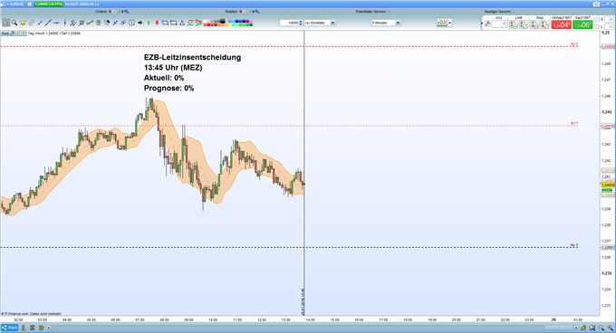
Task: Select the triangle drawing tool
Action: click(182, 23)
